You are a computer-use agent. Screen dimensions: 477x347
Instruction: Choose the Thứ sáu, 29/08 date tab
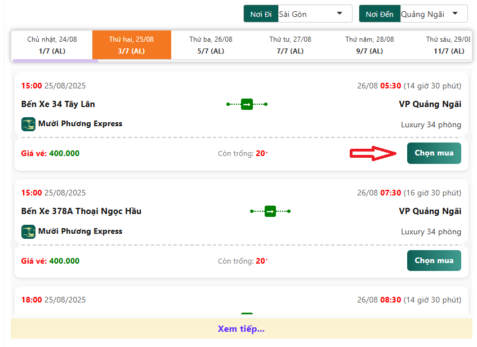click(x=448, y=45)
